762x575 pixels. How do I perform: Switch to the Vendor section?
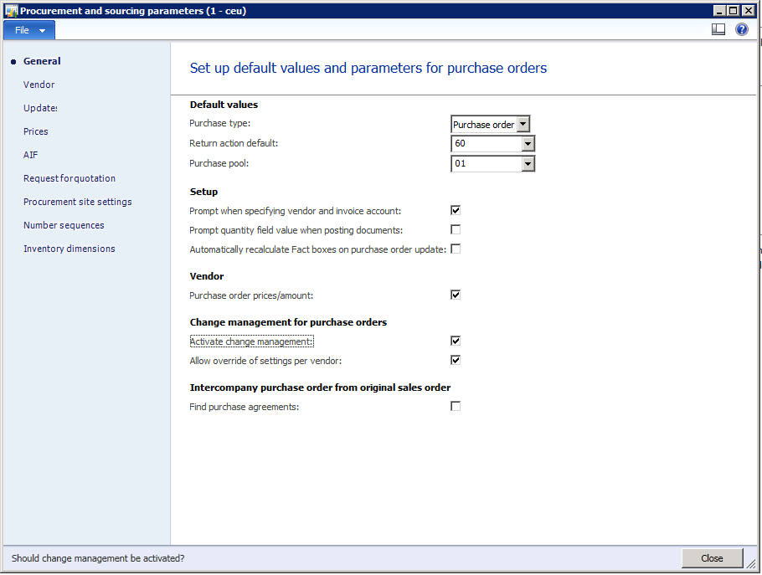(39, 85)
